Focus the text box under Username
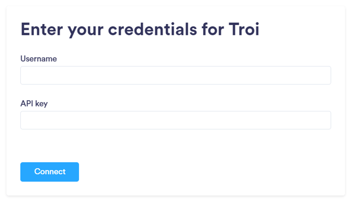This screenshot has height=202, width=351. (175, 75)
